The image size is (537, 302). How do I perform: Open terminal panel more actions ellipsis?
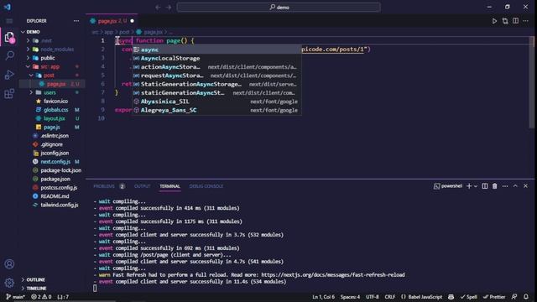point(505,186)
